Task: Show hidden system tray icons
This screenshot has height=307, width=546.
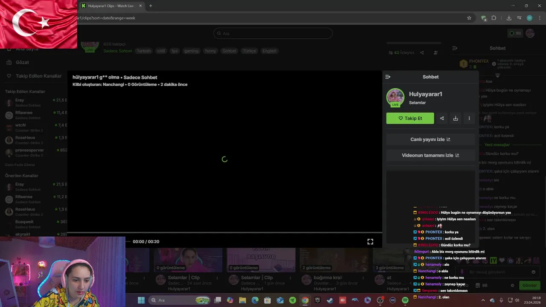Action: (x=483, y=300)
